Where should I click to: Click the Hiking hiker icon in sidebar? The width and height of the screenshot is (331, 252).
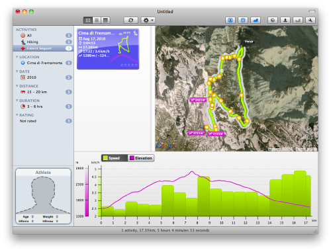tap(23, 42)
